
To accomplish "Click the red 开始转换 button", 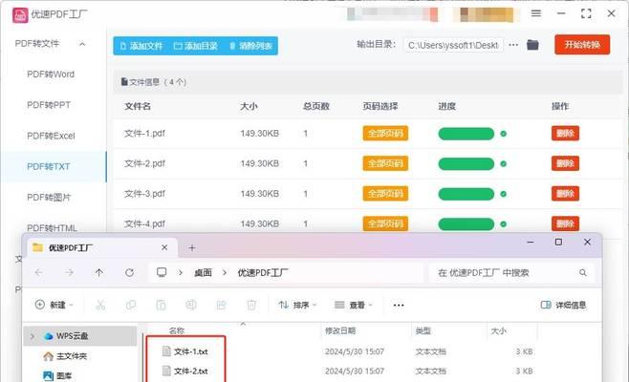I will click(x=582, y=45).
